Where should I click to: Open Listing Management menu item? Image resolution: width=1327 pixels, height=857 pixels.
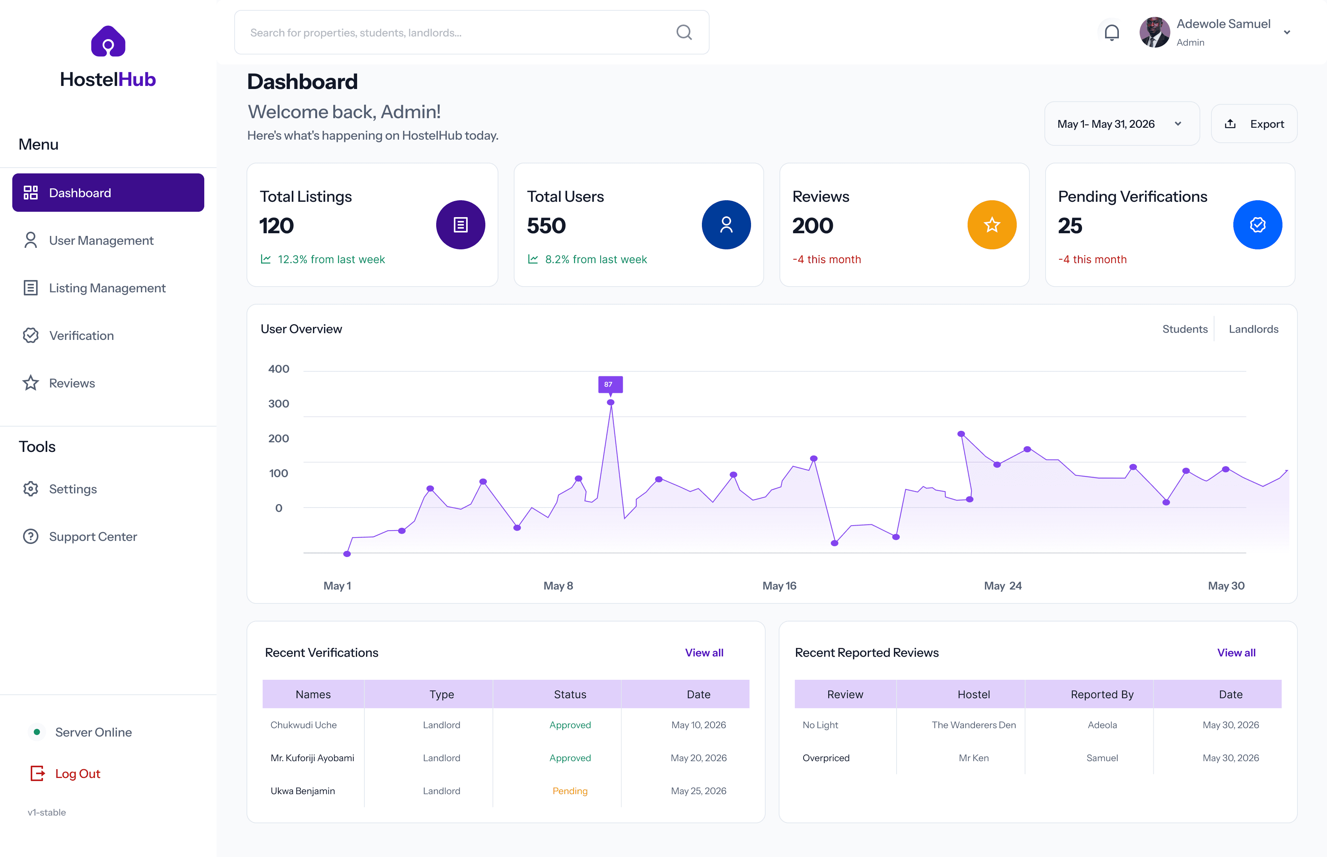point(108,288)
